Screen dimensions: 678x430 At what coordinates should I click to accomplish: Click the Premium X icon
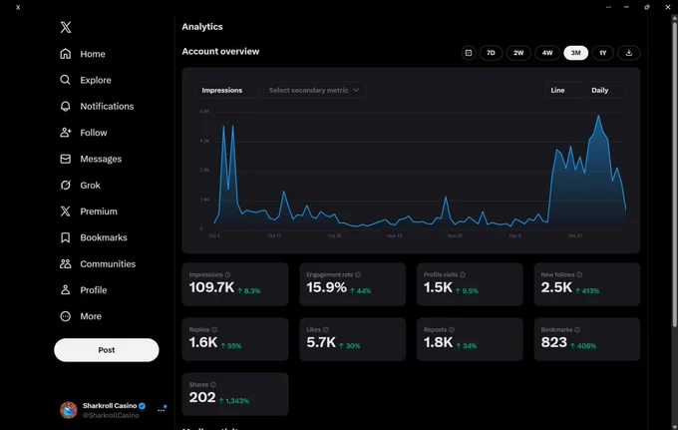coord(65,212)
